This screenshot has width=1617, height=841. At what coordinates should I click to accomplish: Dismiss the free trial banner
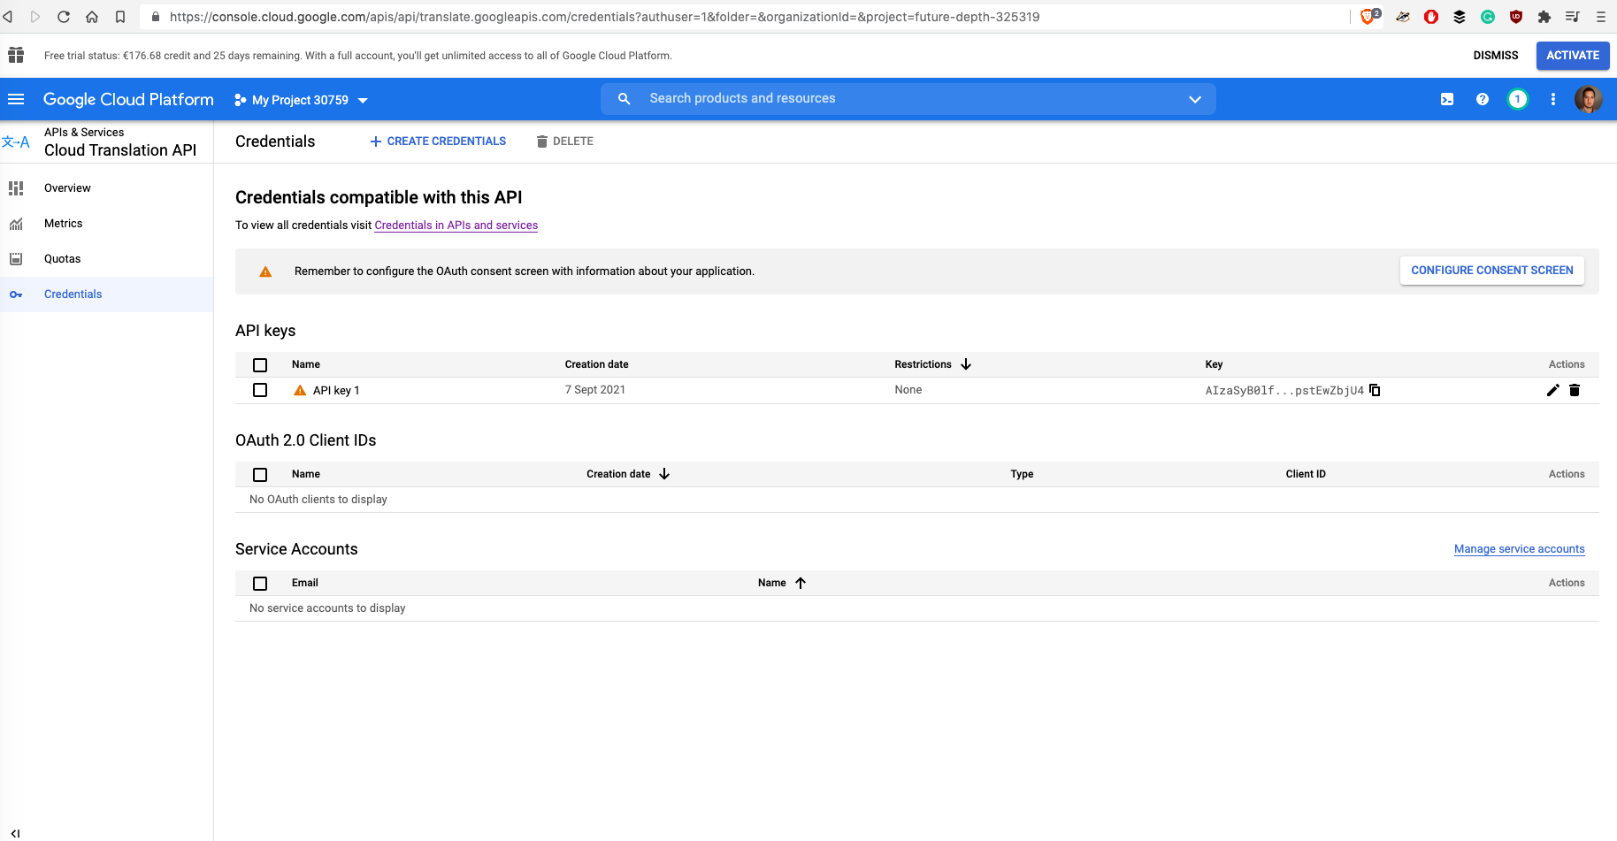(x=1496, y=55)
